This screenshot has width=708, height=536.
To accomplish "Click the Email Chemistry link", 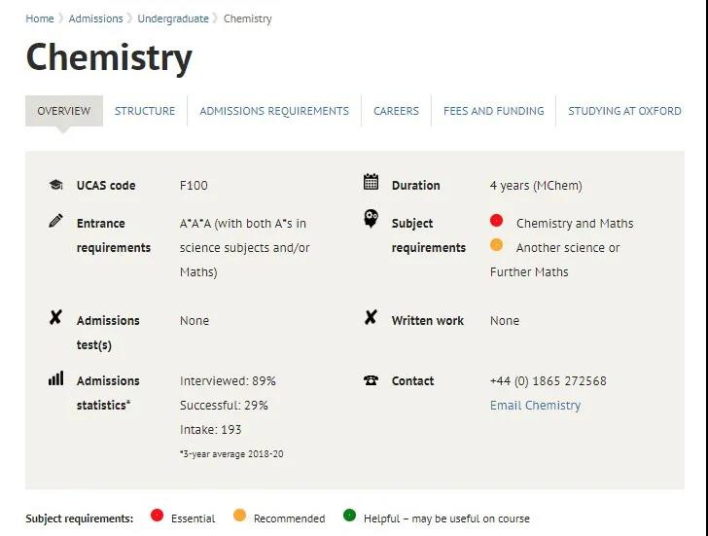I will coord(535,405).
